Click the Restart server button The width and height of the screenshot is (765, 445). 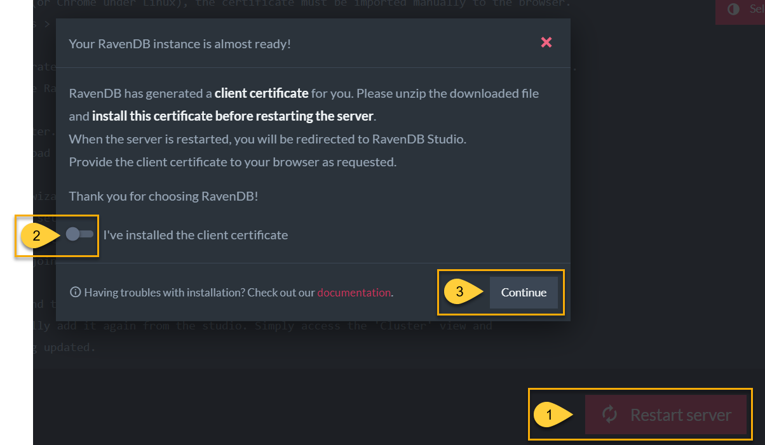point(666,415)
